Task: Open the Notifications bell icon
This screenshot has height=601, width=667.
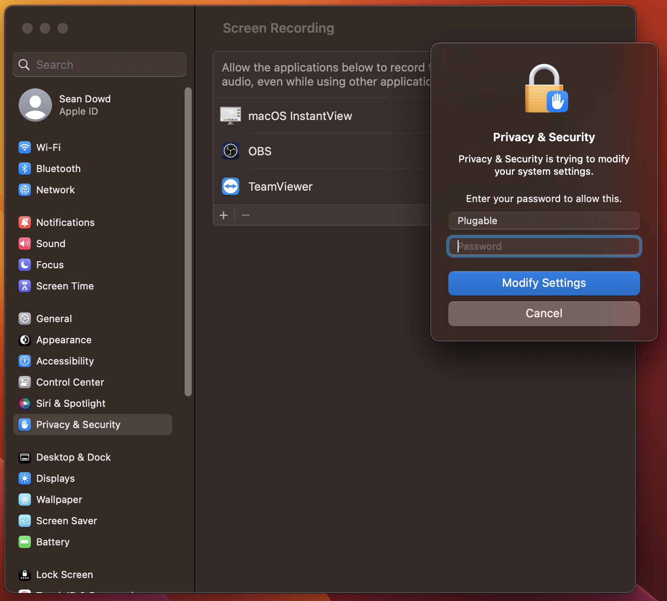Action: click(25, 222)
